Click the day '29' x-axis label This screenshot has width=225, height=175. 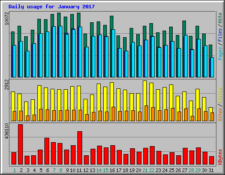pyautogui.click(x=198, y=170)
